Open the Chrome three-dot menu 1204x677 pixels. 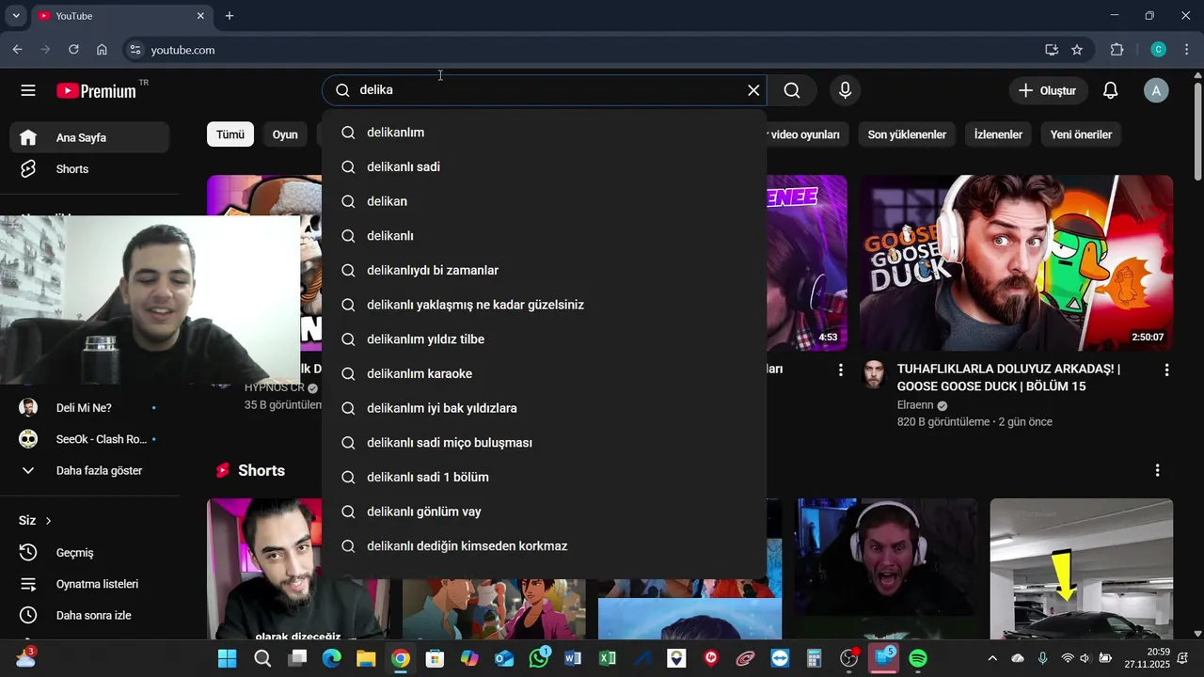pyautogui.click(x=1187, y=50)
